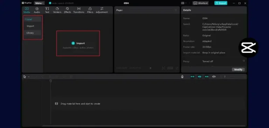Screen dimensions: 269x128
Task: Open the layout switcher icon
Action: point(183,3)
